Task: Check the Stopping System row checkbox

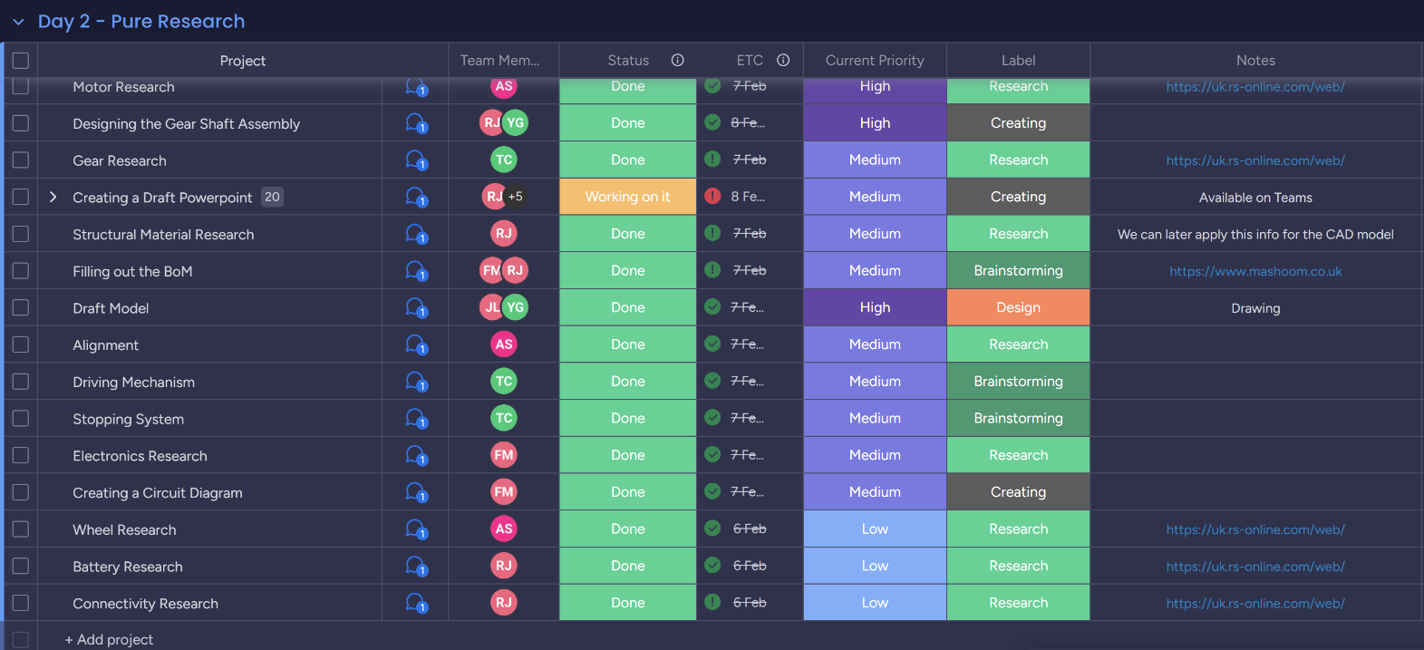Action: 21,418
